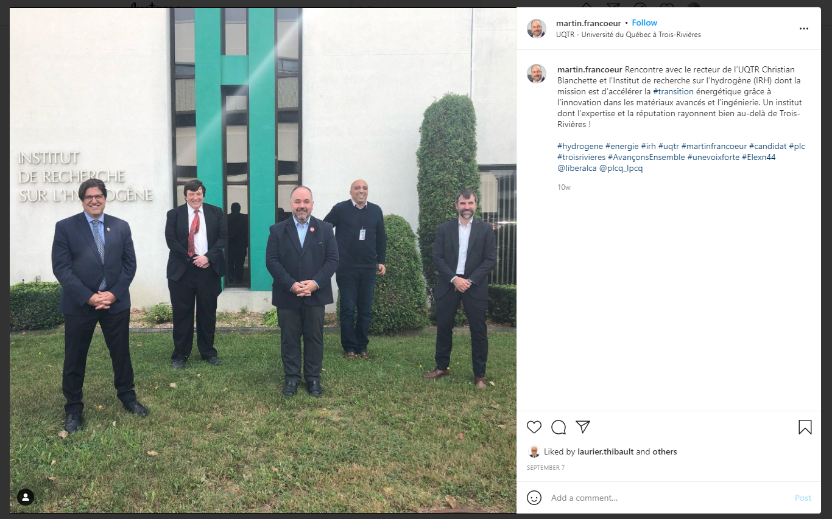Image resolution: width=832 pixels, height=519 pixels.
Task: Open comments via speech bubble icon
Action: (559, 427)
